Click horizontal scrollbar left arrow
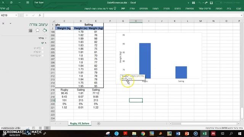Screen dimensions: 244x137 coord(171,124)
